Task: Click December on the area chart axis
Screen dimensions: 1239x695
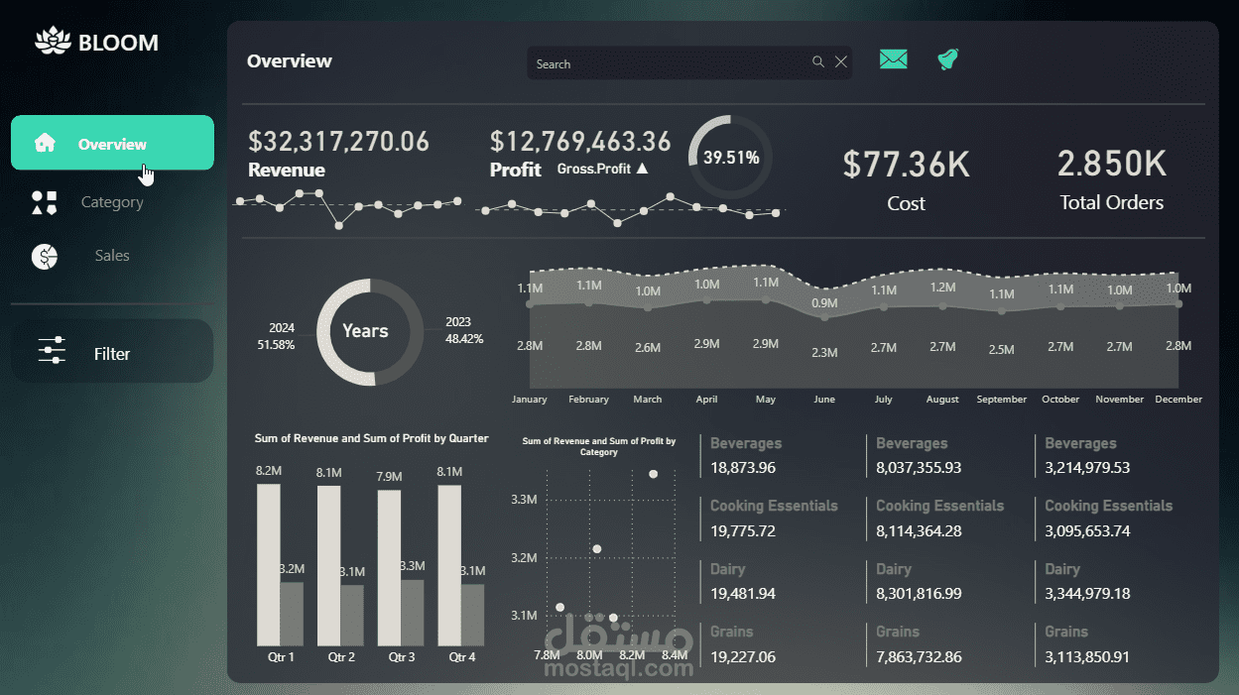Action: pos(1178,400)
